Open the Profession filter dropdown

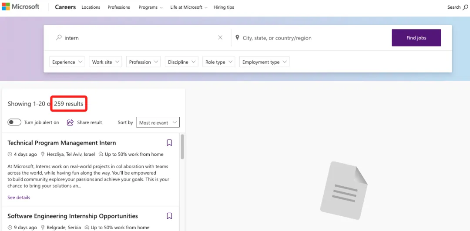coord(143,62)
